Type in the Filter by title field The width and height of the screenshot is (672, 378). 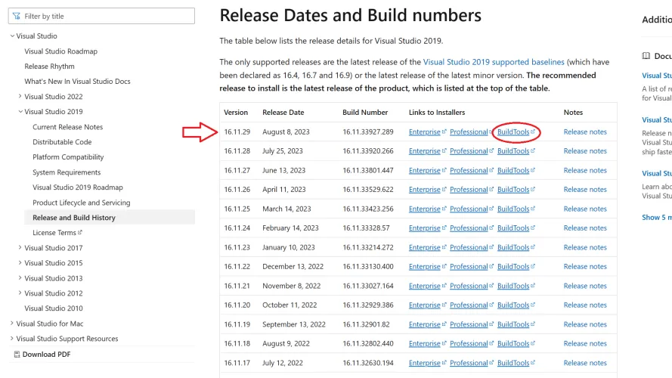click(x=106, y=16)
